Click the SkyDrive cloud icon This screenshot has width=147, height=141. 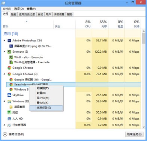[9, 95]
